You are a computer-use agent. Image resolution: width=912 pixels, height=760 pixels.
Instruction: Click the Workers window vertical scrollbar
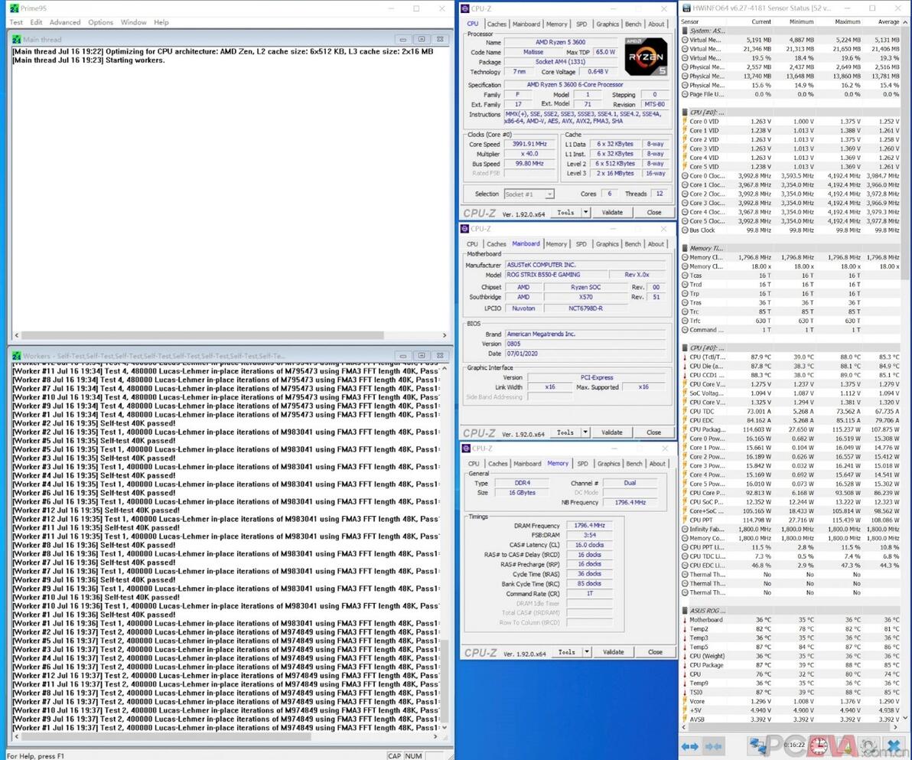point(445,680)
